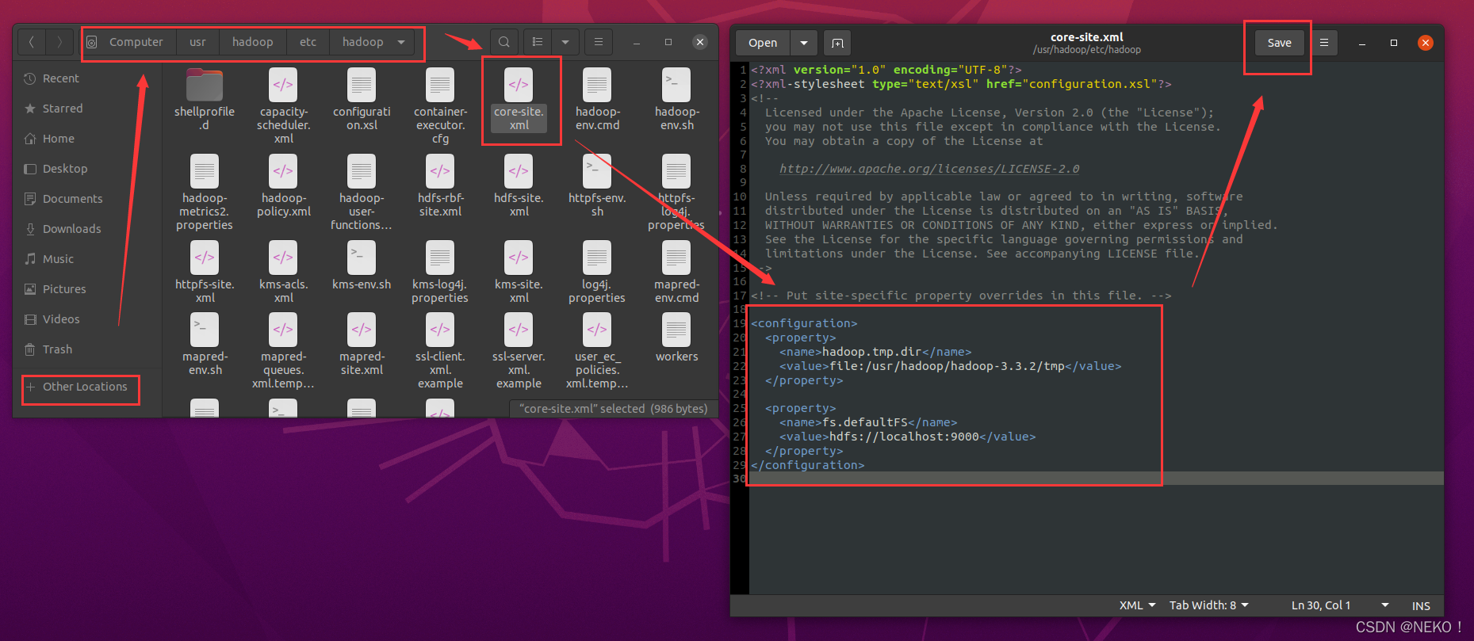Viewport: 1474px width, 641px height.
Task: Select hadoop-metrics2.properties file
Action: pos(205,193)
